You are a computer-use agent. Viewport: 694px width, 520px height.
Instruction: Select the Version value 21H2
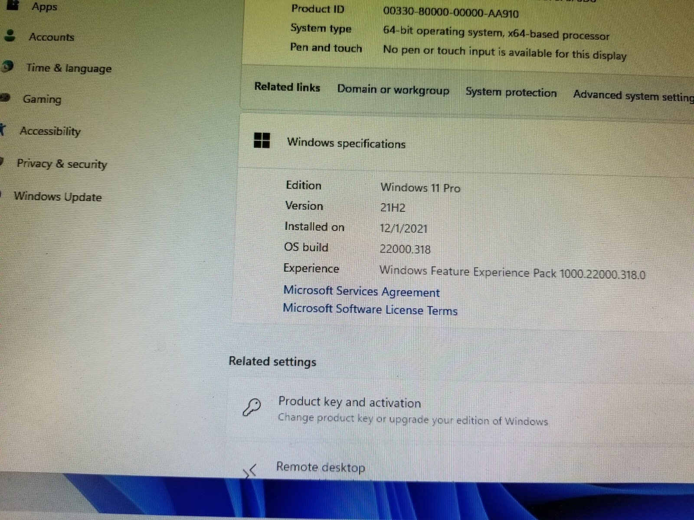393,208
